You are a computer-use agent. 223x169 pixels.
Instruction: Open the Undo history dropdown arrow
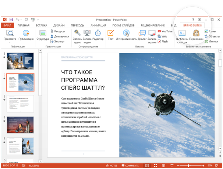click(21, 19)
